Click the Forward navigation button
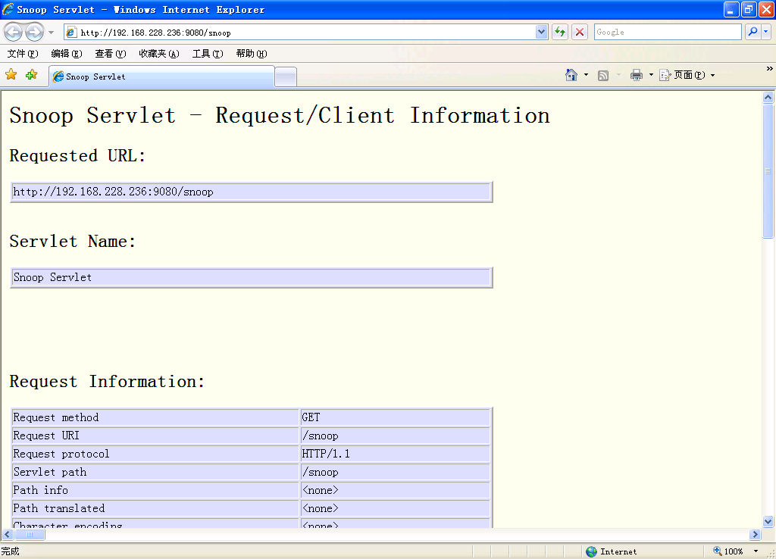 pos(34,32)
